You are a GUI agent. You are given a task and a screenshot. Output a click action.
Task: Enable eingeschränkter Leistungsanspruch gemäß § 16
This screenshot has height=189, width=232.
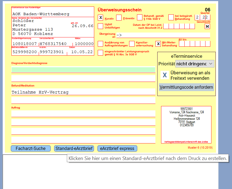tap(100, 53)
